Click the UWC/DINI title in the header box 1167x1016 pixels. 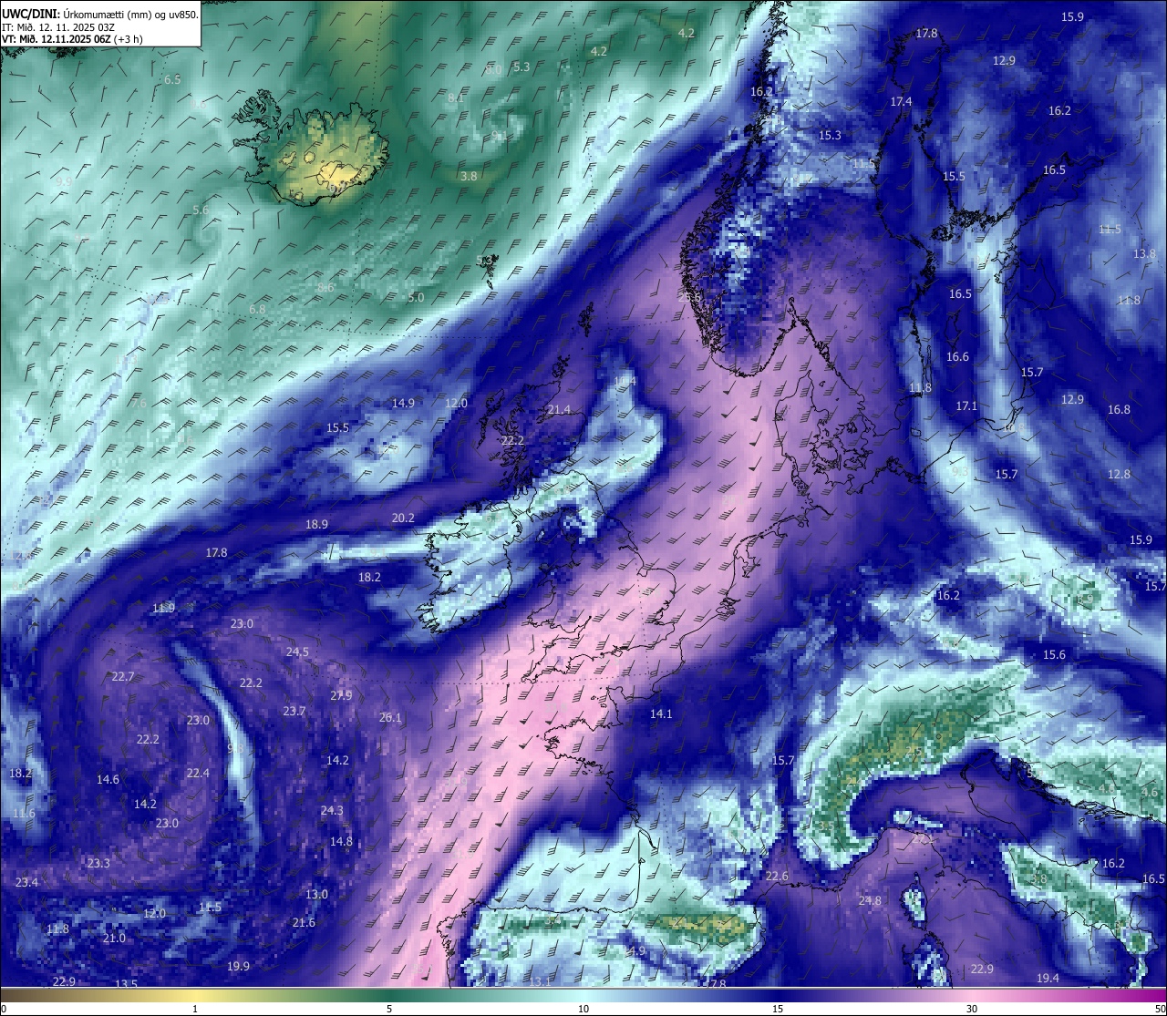coord(31,15)
